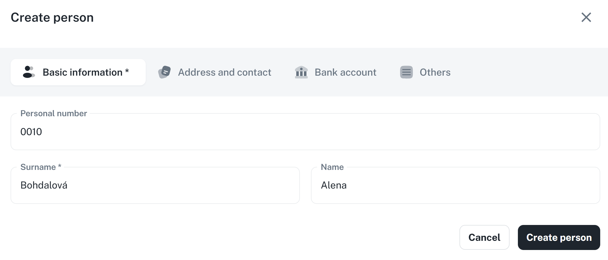Click the Name field label
The width and height of the screenshot is (608, 260).
coord(332,167)
